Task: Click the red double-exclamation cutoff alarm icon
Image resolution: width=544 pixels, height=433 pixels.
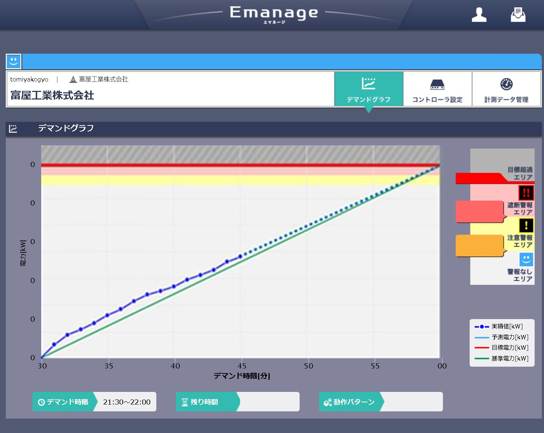Action: click(x=526, y=193)
